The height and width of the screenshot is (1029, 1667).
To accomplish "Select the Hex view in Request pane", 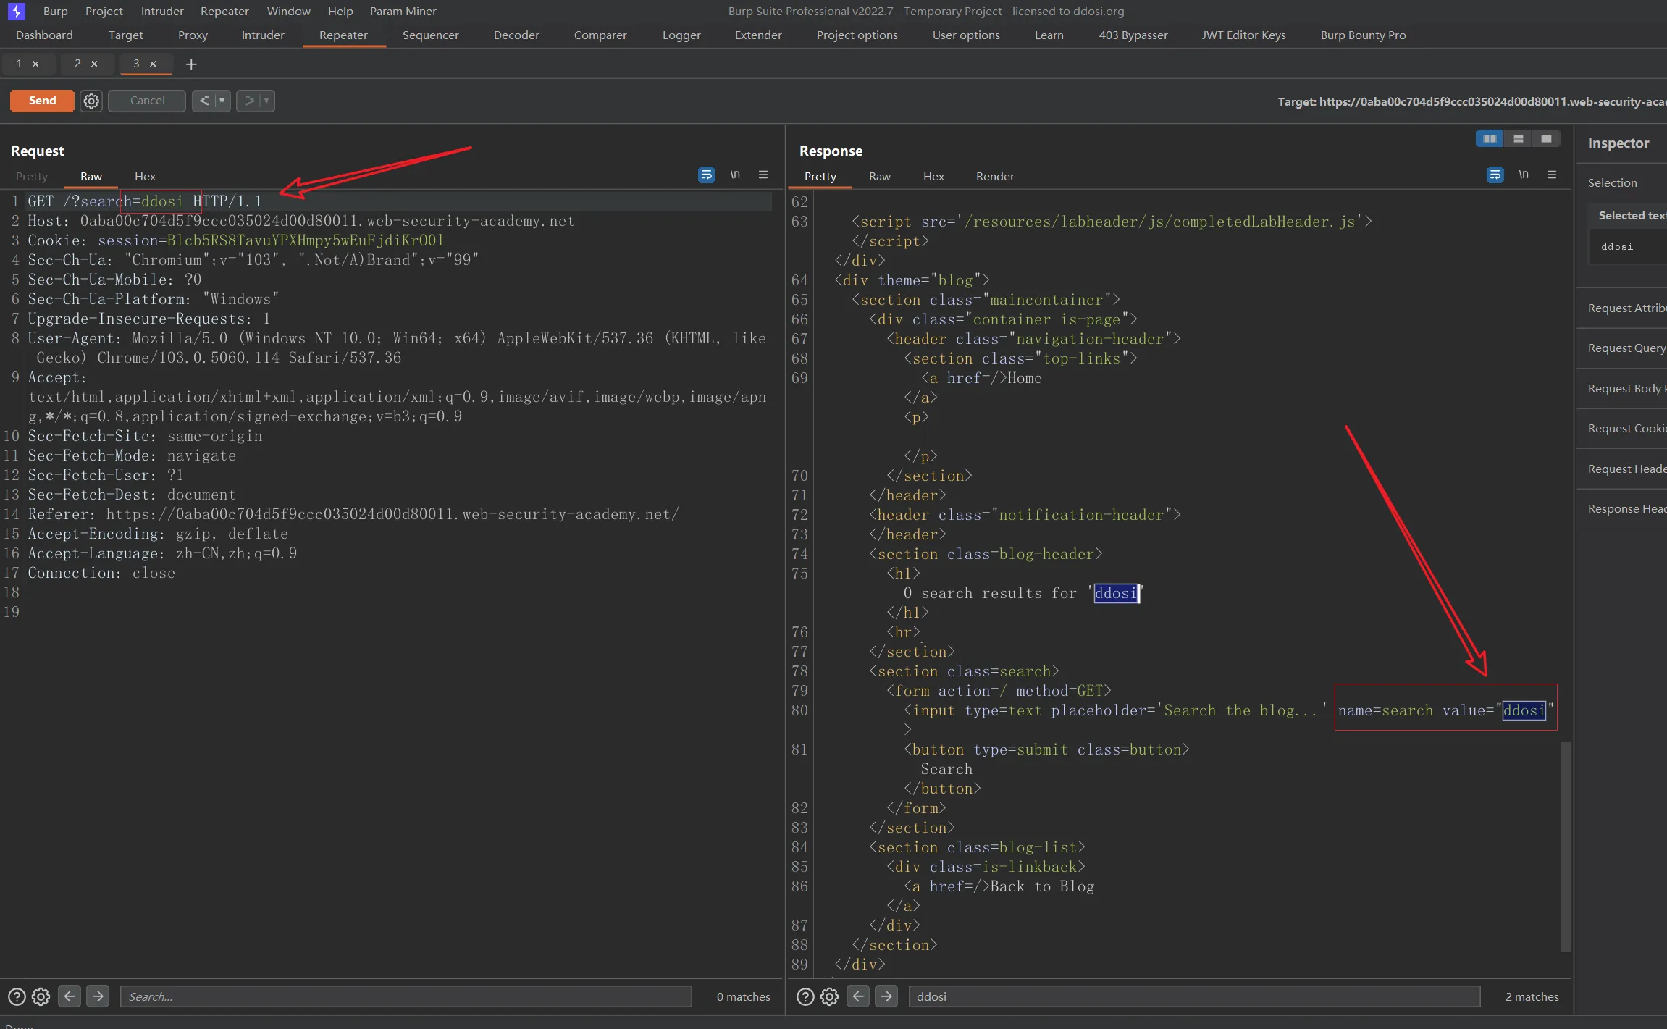I will [x=145, y=176].
